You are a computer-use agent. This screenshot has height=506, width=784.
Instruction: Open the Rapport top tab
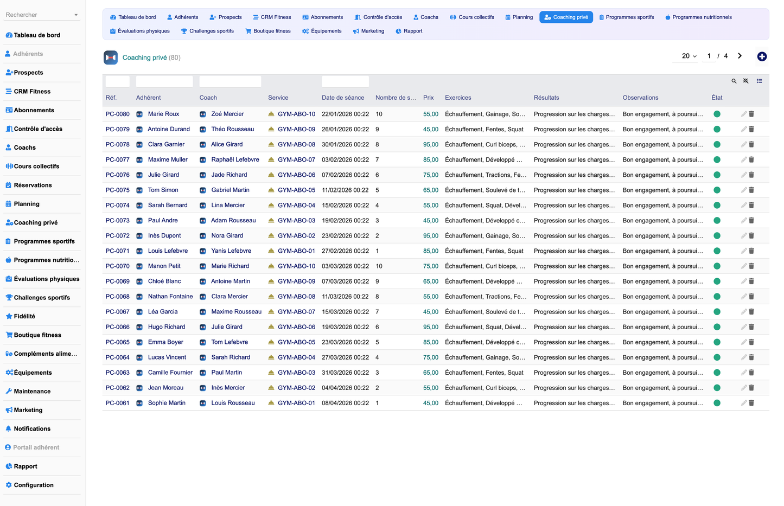click(409, 31)
